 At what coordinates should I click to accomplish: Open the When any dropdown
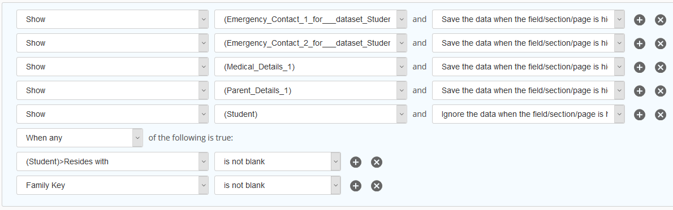[x=80, y=138]
